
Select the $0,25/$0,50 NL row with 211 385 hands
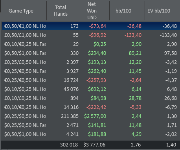pos(91,116)
